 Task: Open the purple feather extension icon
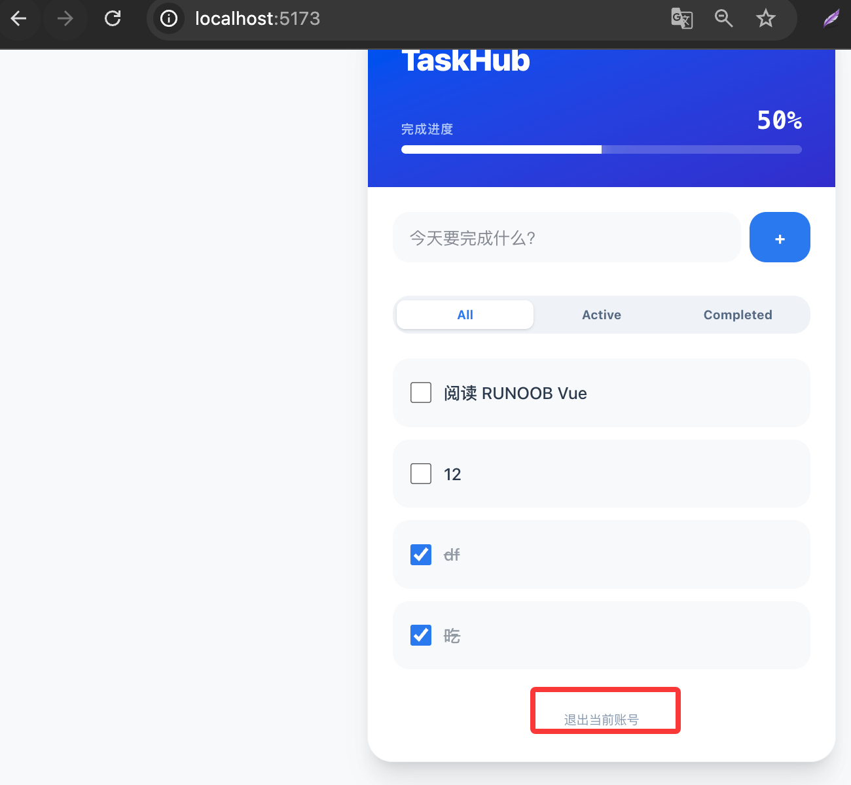[831, 18]
